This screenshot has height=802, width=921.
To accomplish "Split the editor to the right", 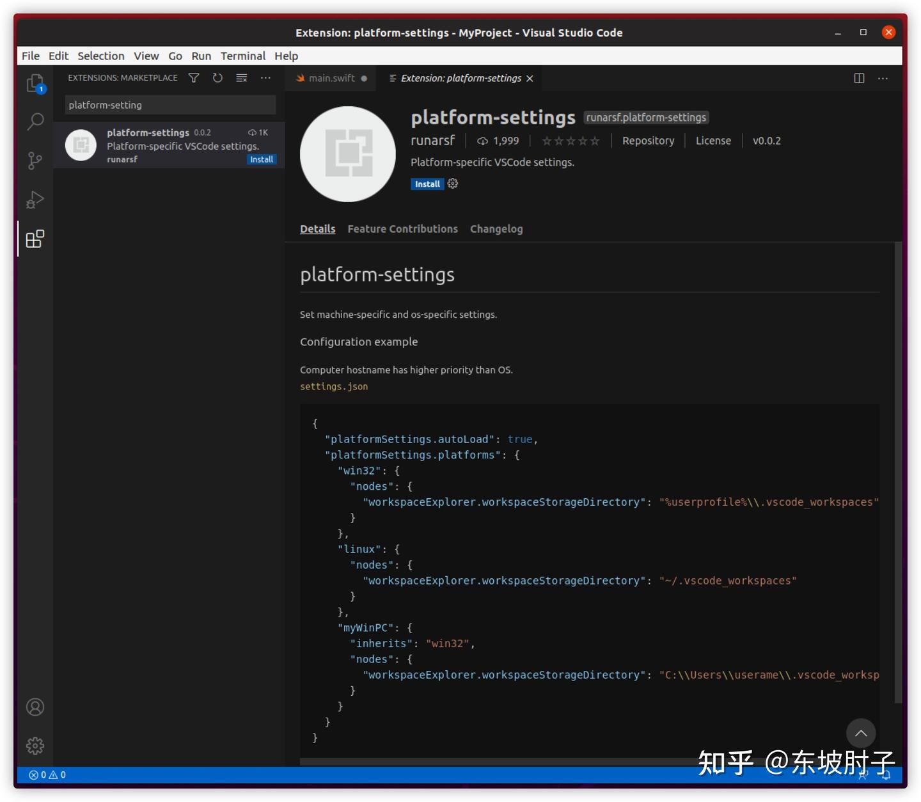I will point(858,78).
